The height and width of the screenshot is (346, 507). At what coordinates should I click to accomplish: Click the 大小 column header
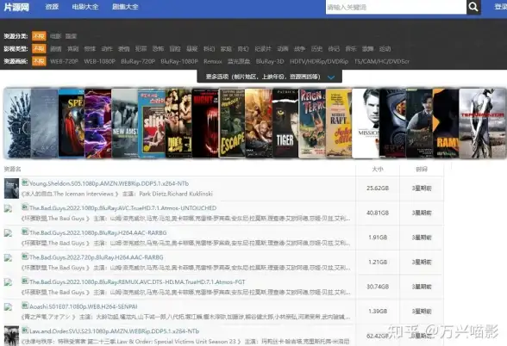tap(378, 170)
